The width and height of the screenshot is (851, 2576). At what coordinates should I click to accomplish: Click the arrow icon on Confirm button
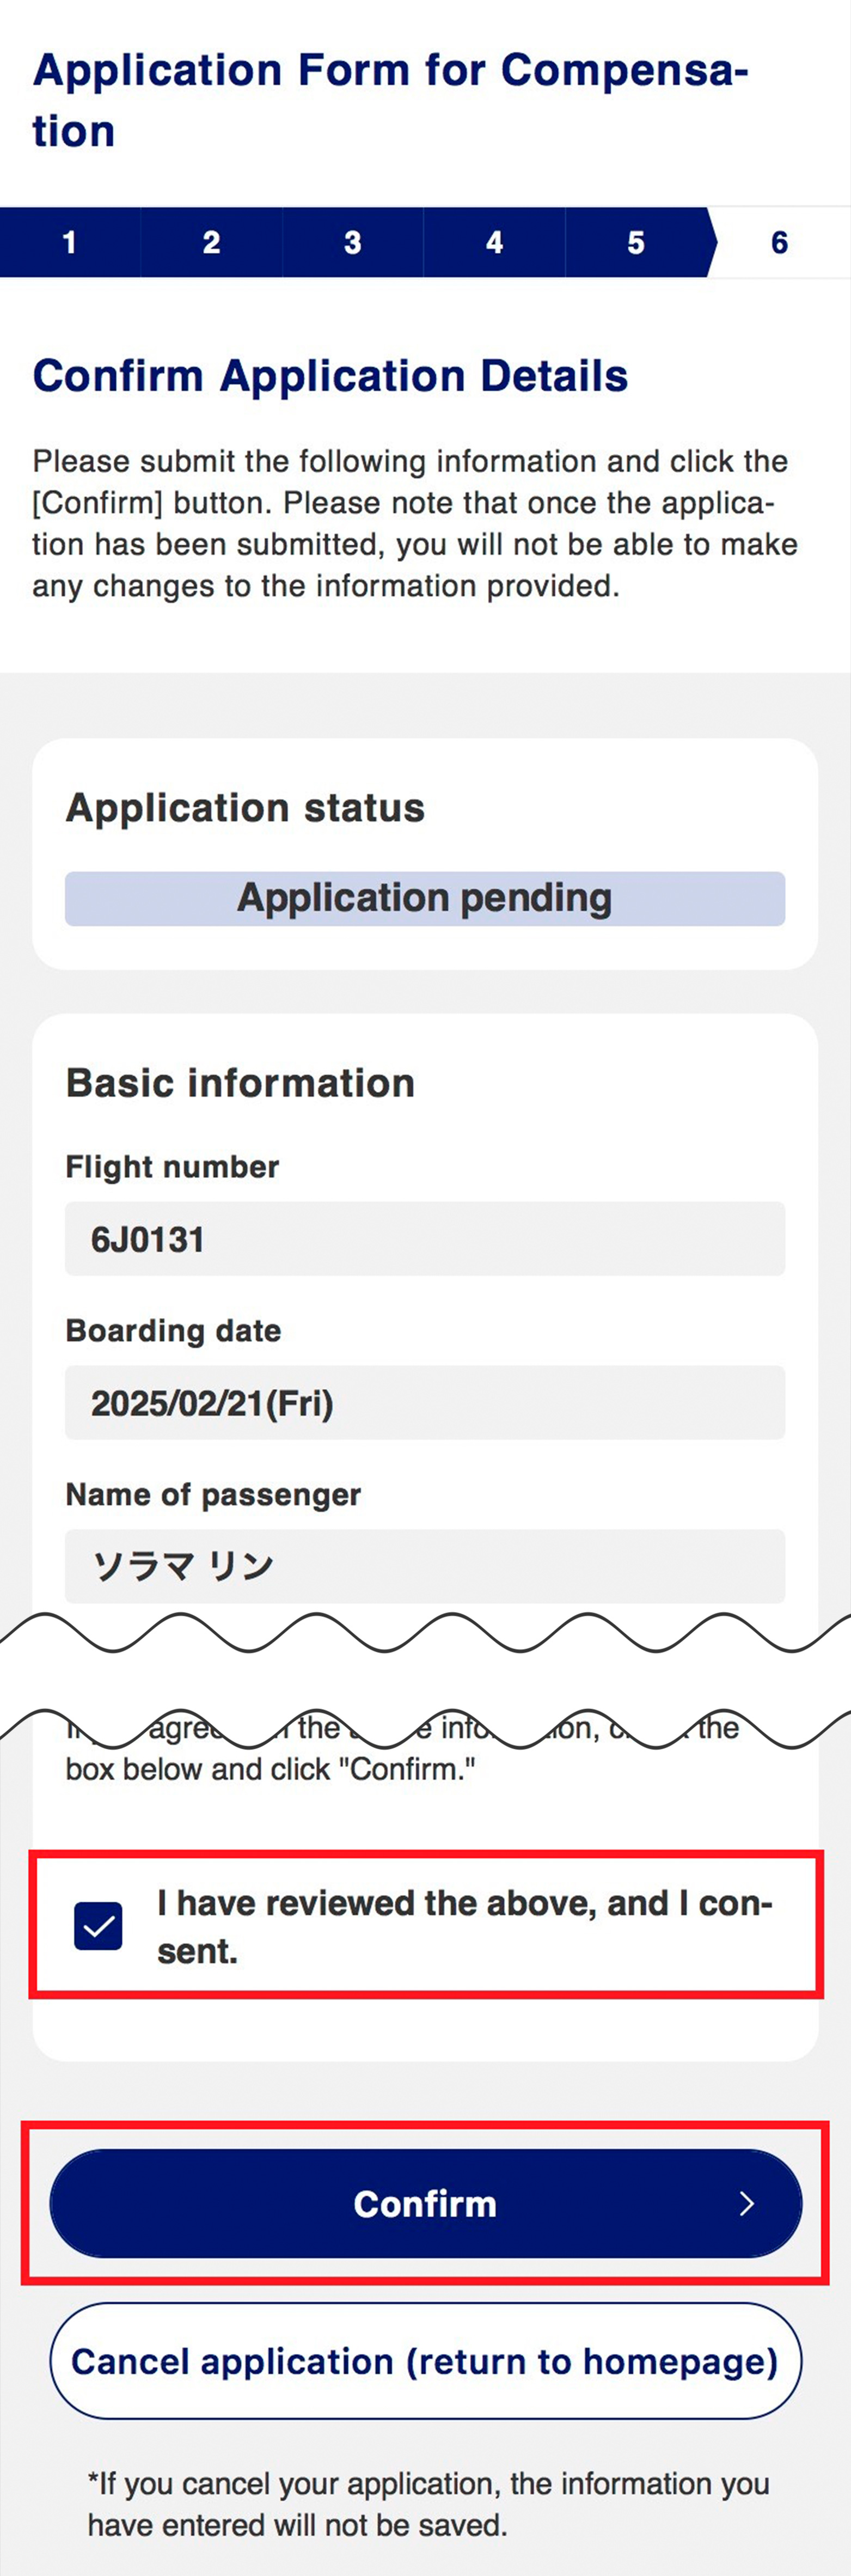pyautogui.click(x=746, y=2203)
